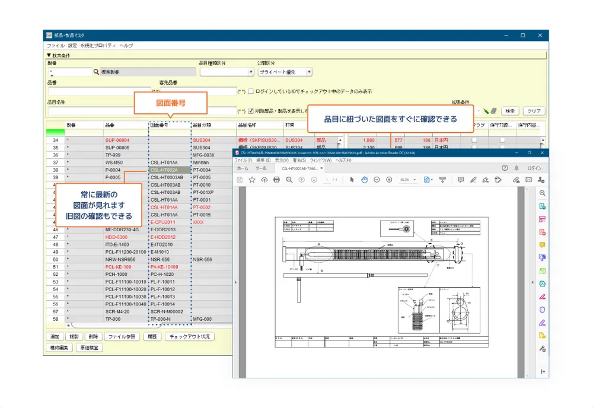Click the Print icon in Acrobat toolbar
593x408 pixels.
[276, 180]
